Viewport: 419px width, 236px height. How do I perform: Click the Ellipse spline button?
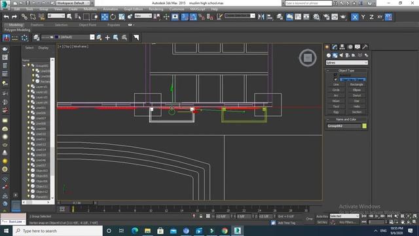(356, 90)
